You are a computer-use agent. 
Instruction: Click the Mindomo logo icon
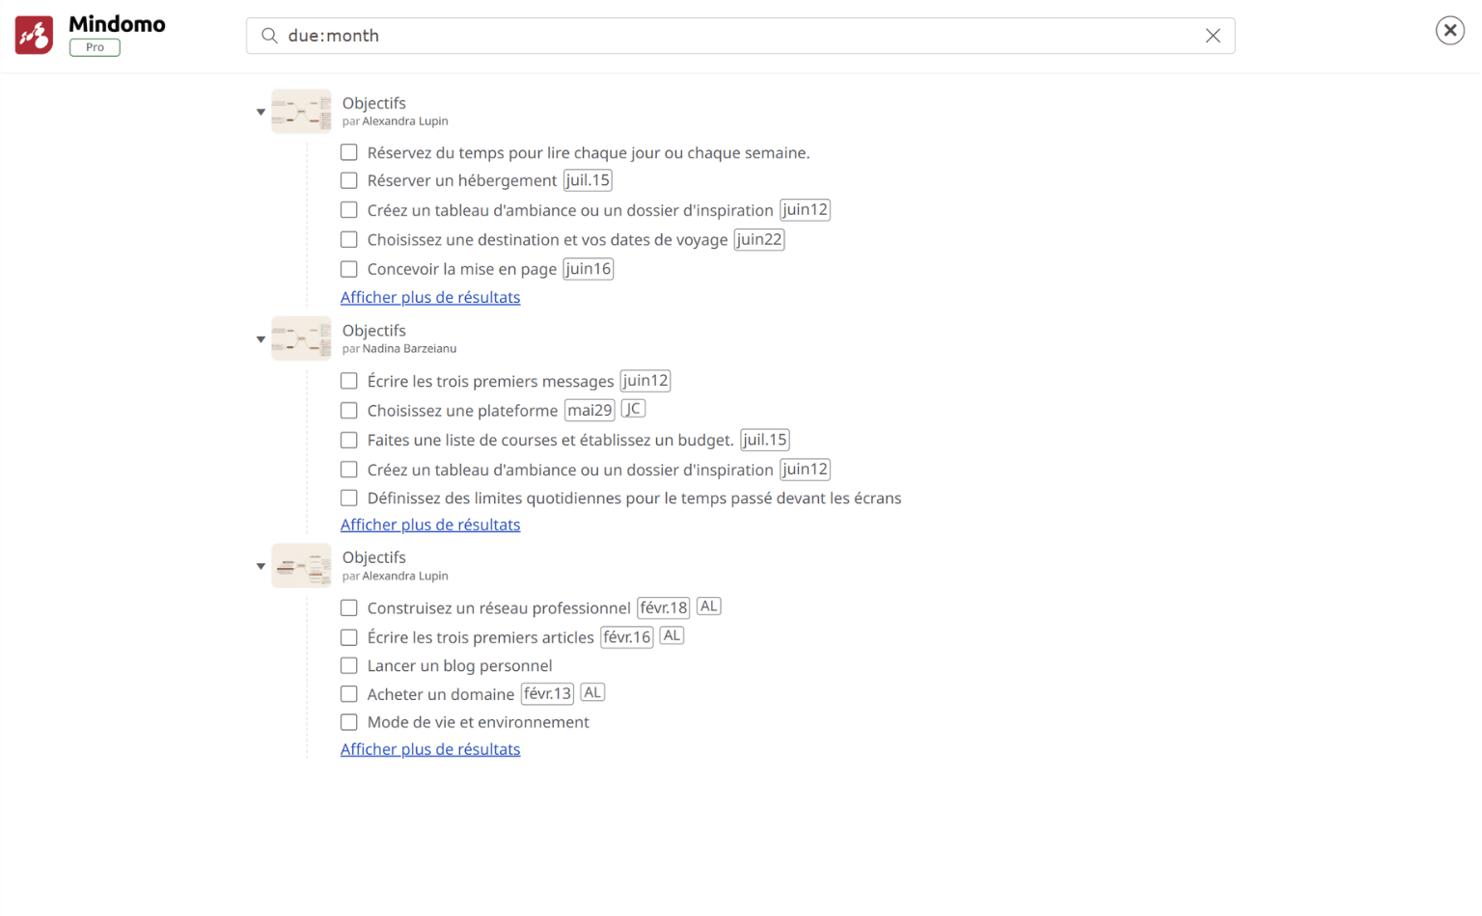(33, 34)
